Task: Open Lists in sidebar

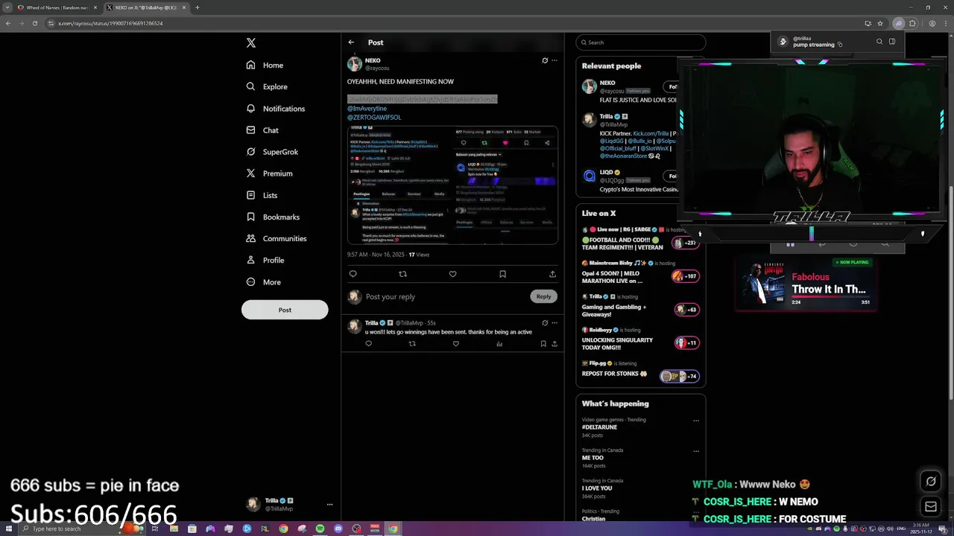Action: (x=262, y=195)
